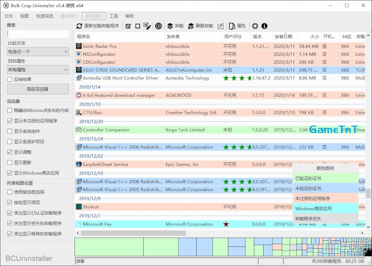This screenshot has width=372, height=266.
Task: Click the Visual C++ 2005 Redistributable icon
Action: 79,189
